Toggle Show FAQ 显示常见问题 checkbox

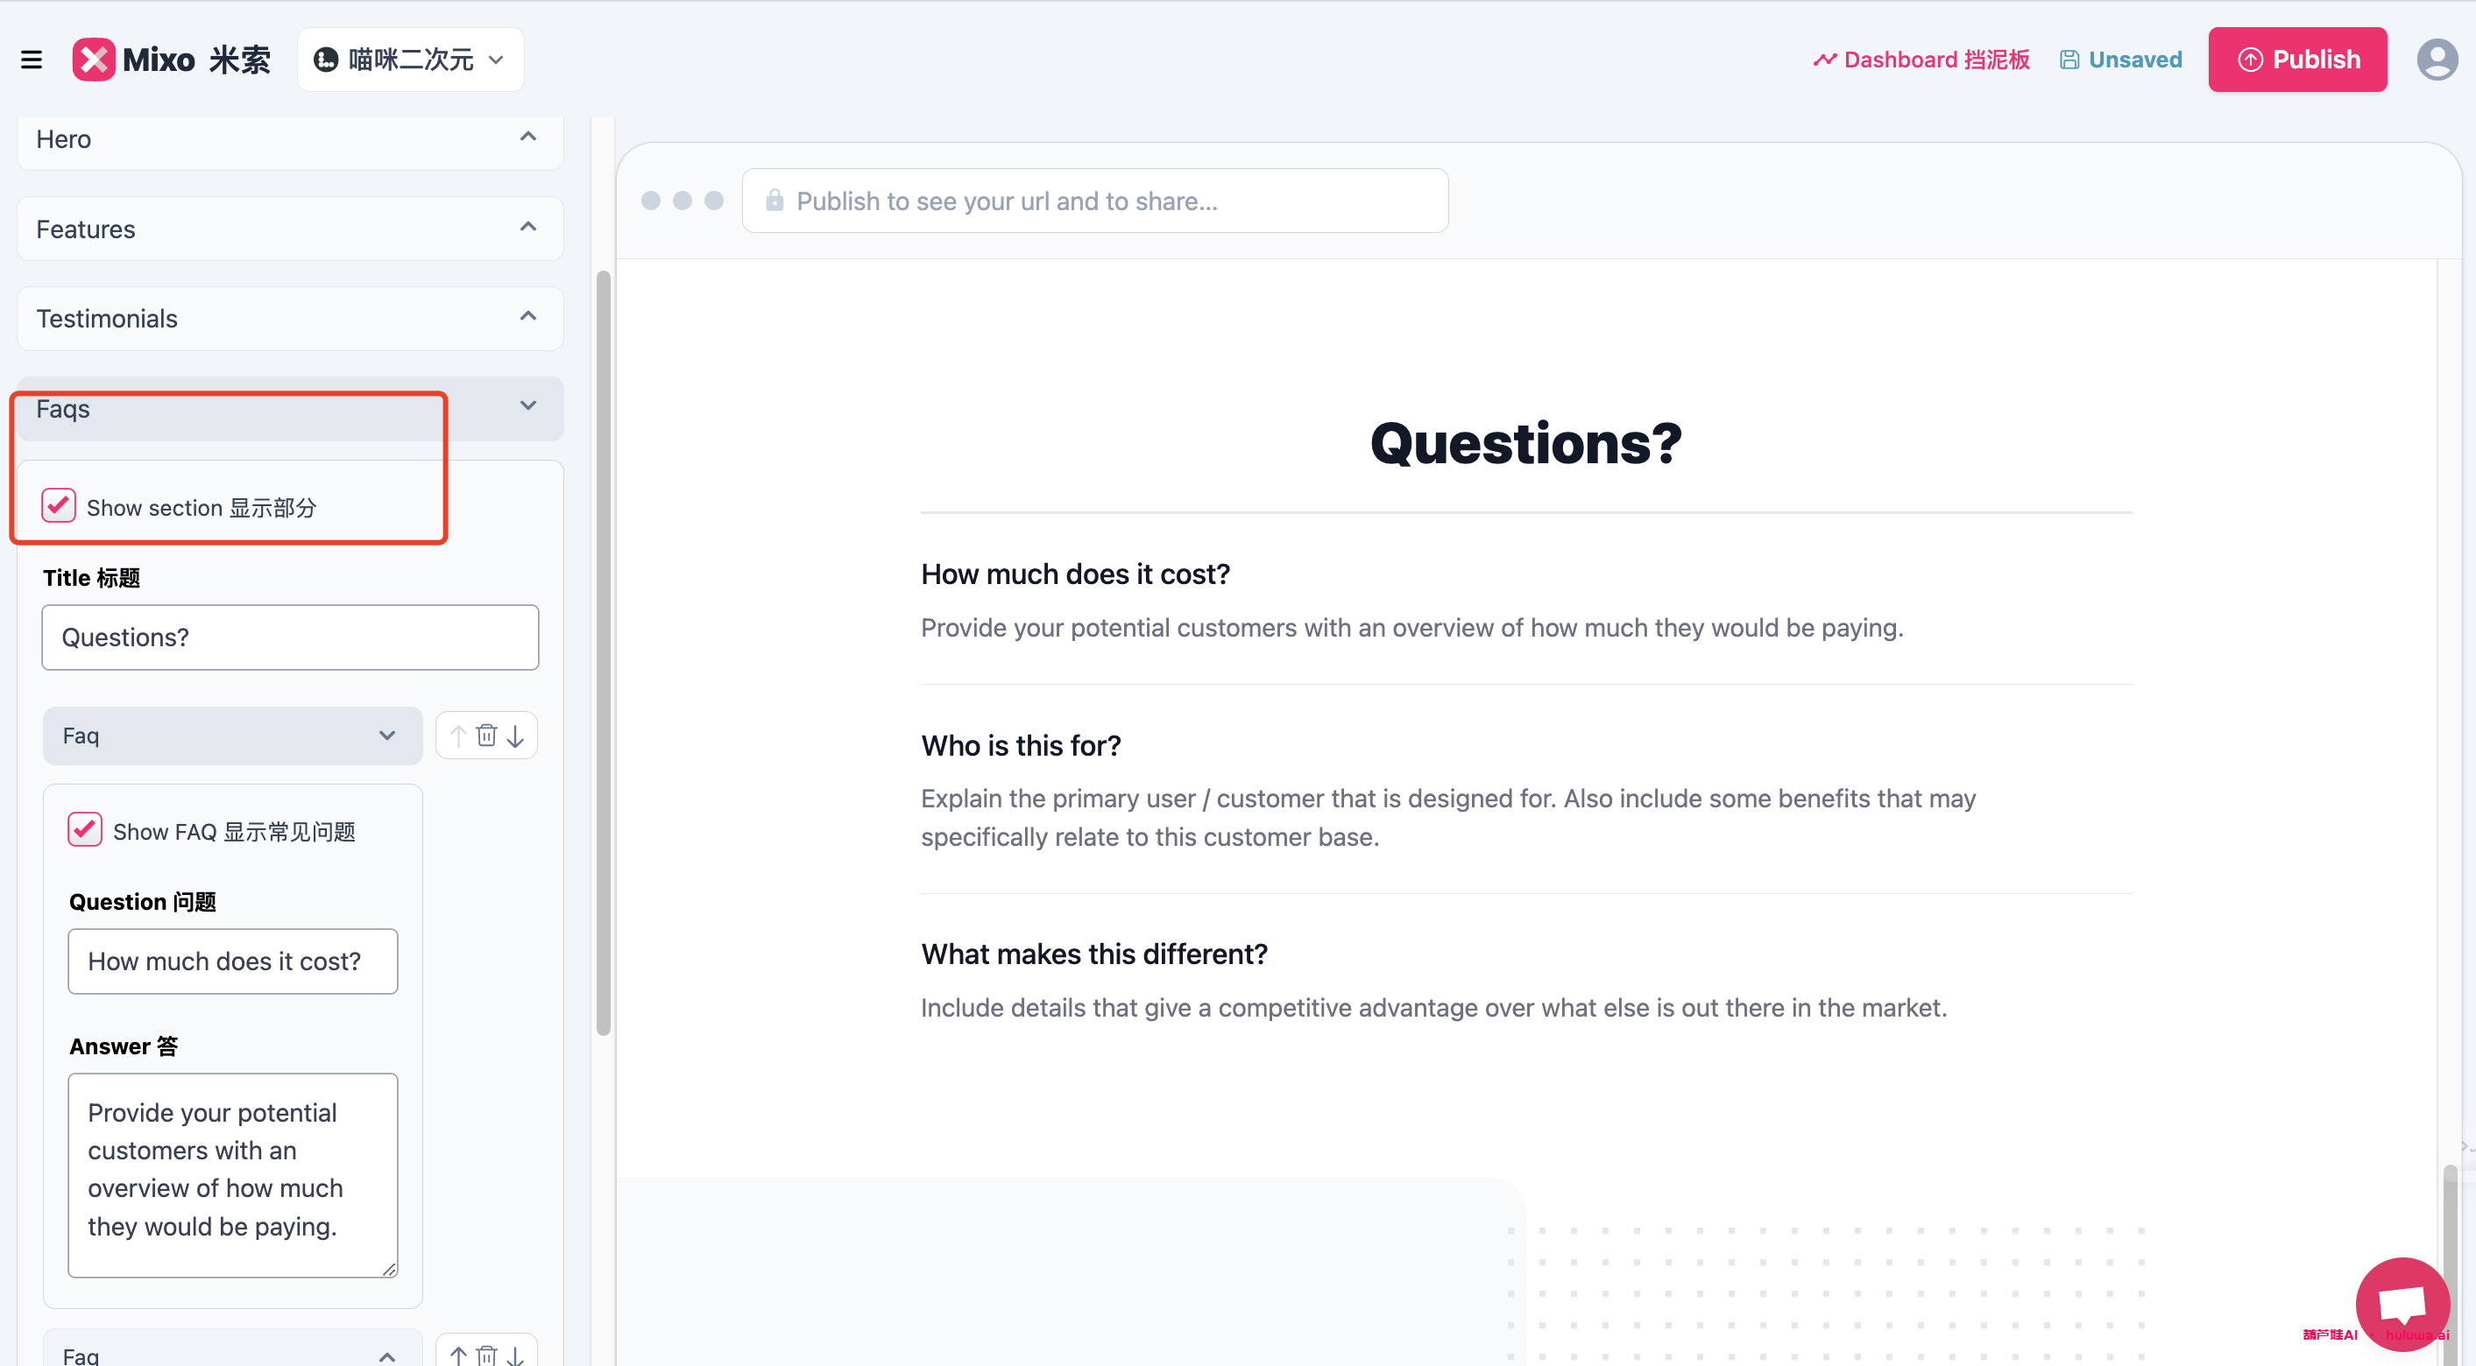coord(86,827)
